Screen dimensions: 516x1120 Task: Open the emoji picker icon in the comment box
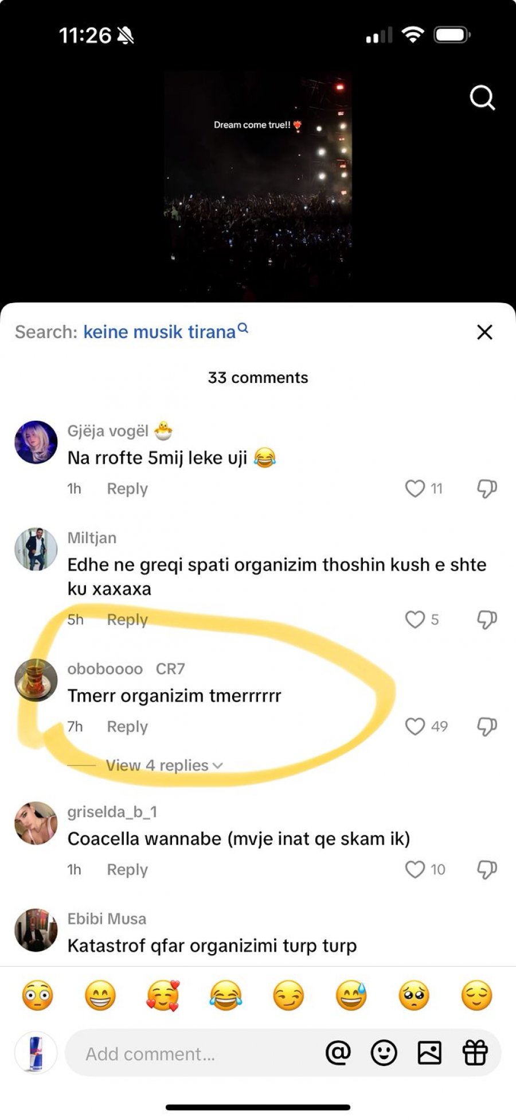pyautogui.click(x=384, y=1053)
